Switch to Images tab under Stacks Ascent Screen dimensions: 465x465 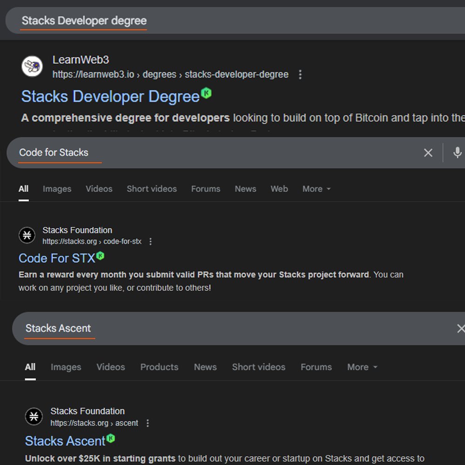(x=66, y=367)
